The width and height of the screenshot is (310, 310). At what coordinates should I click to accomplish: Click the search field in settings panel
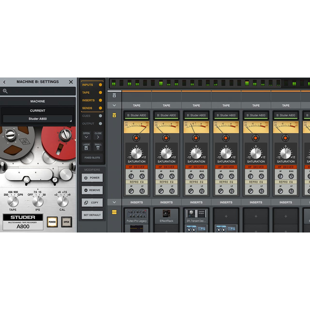[38, 91]
